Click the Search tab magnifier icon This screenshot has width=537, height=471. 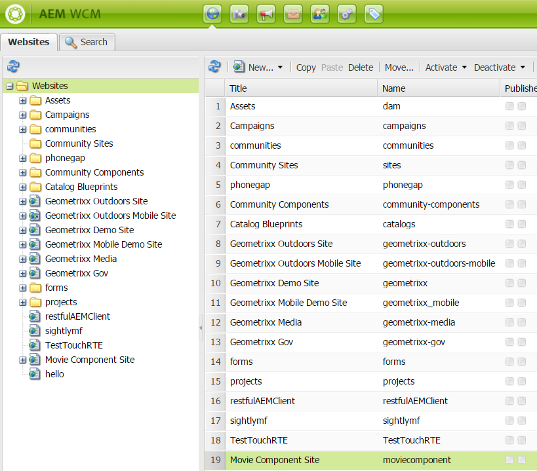click(71, 43)
